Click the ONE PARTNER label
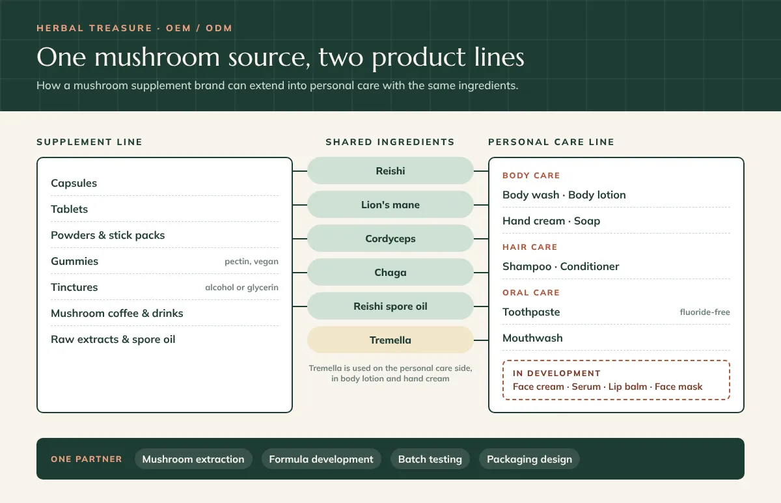The height and width of the screenshot is (503, 781). point(87,459)
